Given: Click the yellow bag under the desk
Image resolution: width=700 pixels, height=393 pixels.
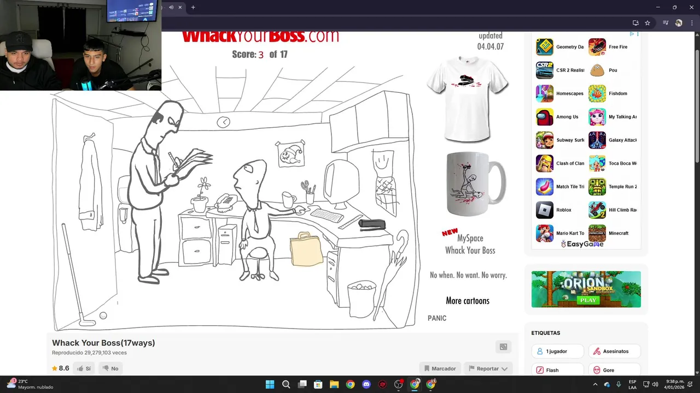Looking at the screenshot, I should [307, 249].
